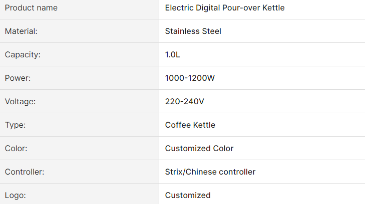The width and height of the screenshot is (365, 204).
Task: Click the 'Product name' label cell
Action: tap(31, 8)
